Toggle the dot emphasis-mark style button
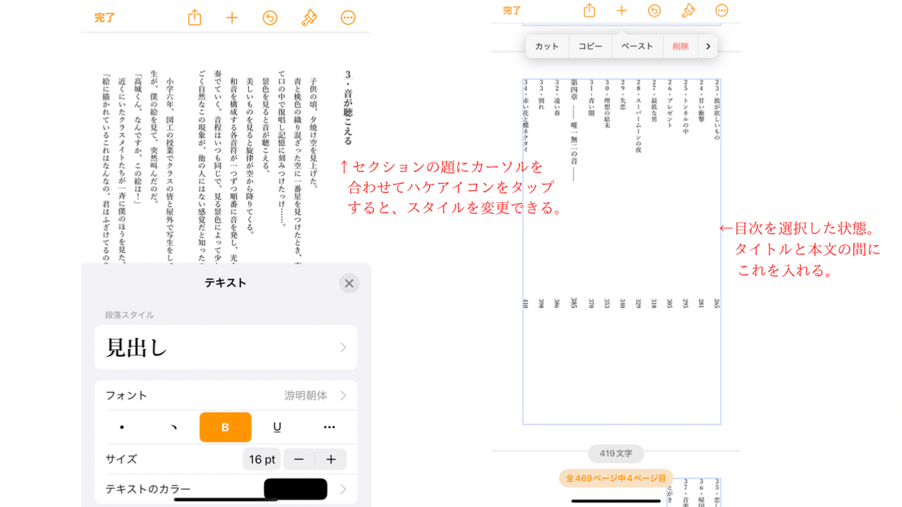The height and width of the screenshot is (507, 902). tap(122, 427)
